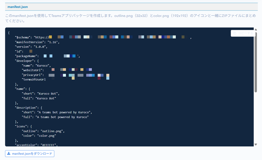
Task: Click the "websiteUrl" key line
Action: point(57,70)
